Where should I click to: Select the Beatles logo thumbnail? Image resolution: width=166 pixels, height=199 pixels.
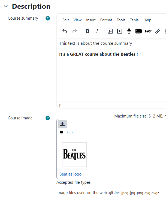(x=74, y=155)
